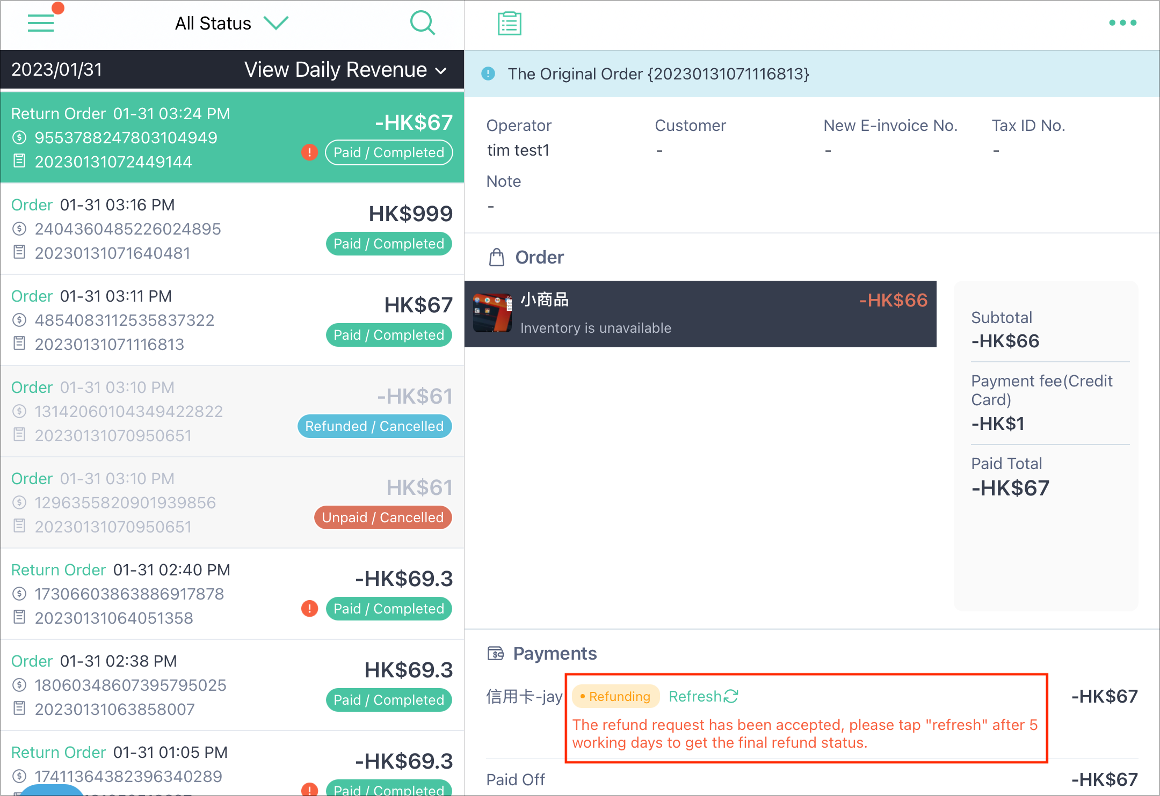Open Order 01-31 02:38 PM for HK$69.3
Viewport: 1160px width, 796px height.
coord(232,685)
